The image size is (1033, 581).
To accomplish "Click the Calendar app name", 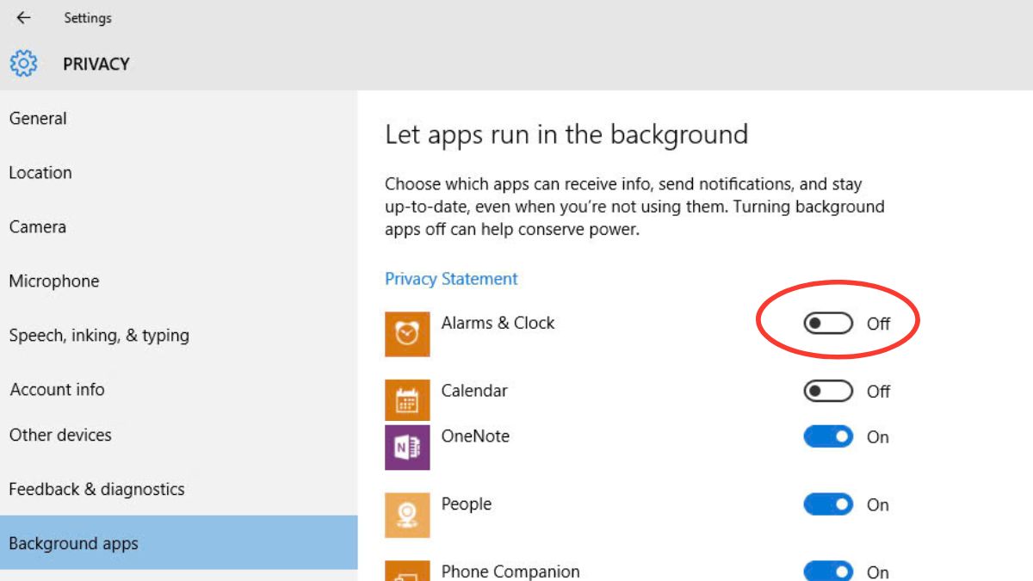I will [x=474, y=391].
